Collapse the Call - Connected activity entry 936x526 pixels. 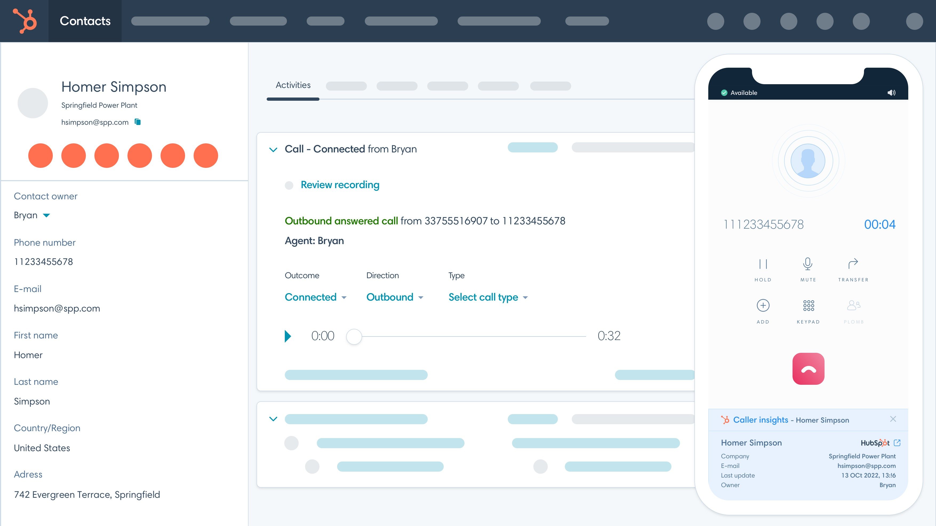coord(273,149)
